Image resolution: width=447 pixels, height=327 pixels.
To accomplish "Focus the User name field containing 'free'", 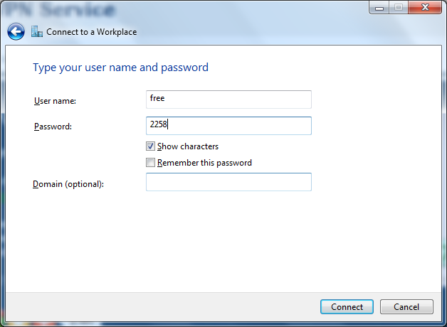I will 228,100.
